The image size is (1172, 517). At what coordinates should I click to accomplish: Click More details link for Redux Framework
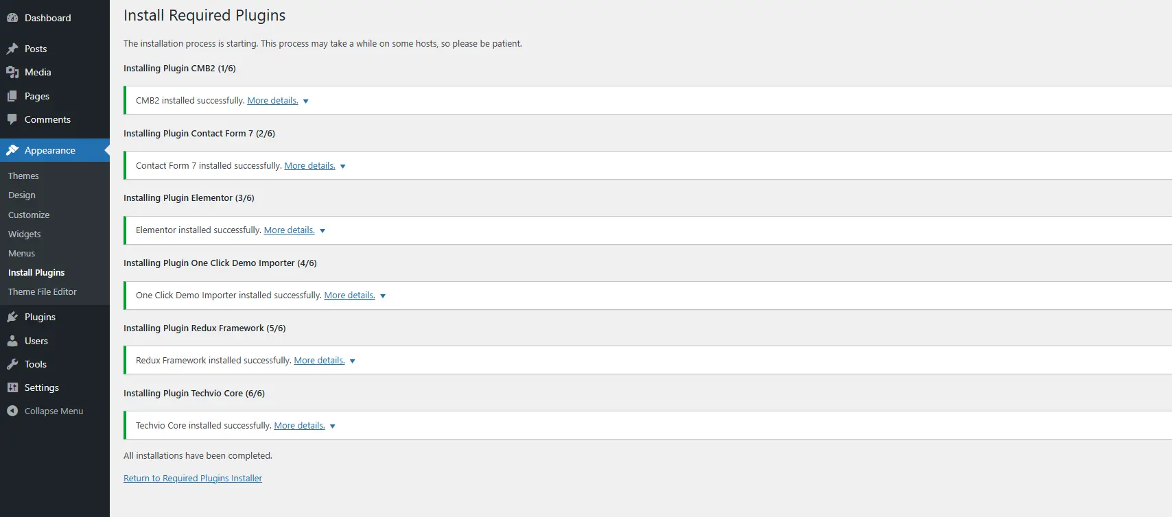[x=319, y=360]
